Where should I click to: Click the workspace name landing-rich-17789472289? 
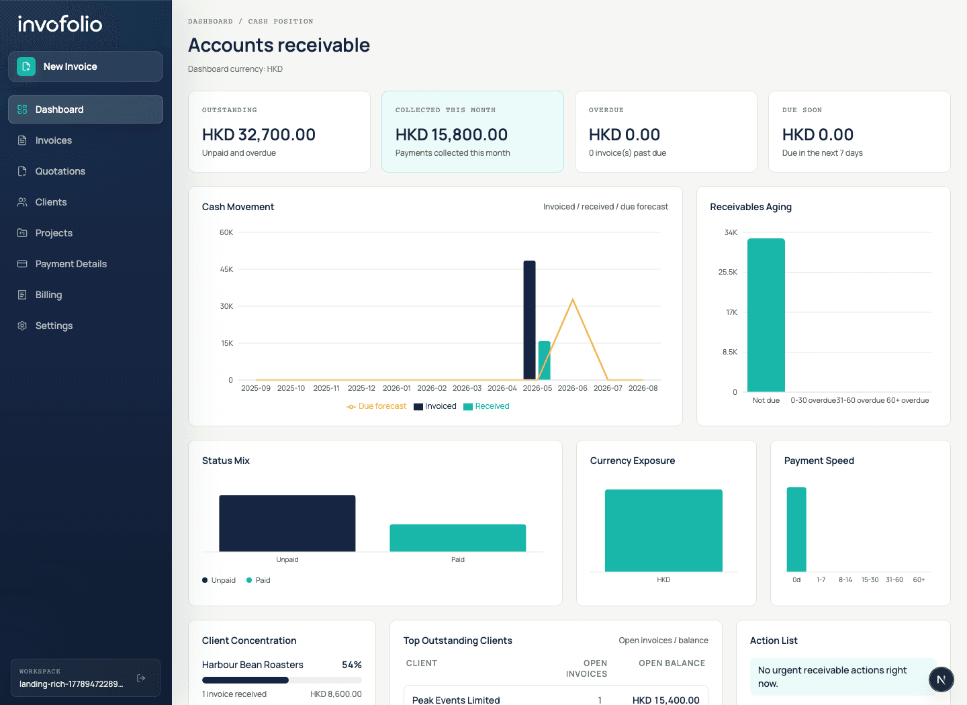[71, 684]
